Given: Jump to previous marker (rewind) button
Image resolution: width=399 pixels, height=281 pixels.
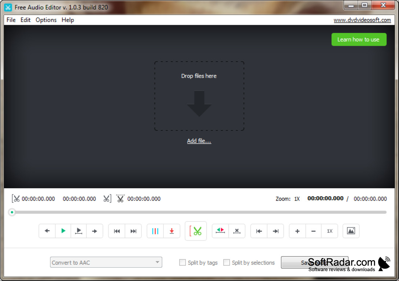Looking at the screenshot, I should pos(117,231).
